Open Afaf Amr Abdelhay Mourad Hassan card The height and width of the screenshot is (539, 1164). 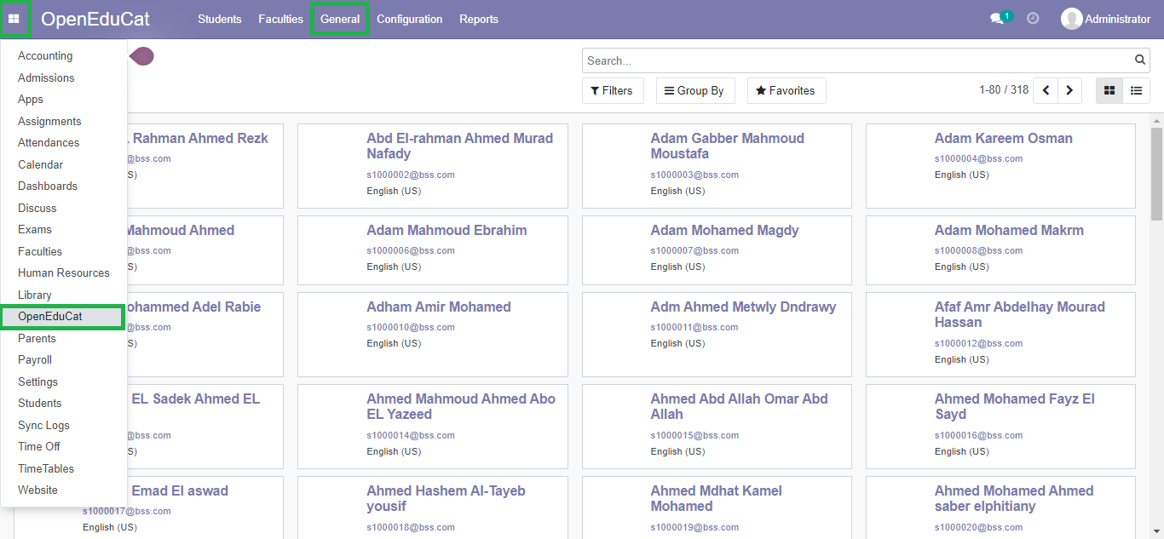(1000, 335)
